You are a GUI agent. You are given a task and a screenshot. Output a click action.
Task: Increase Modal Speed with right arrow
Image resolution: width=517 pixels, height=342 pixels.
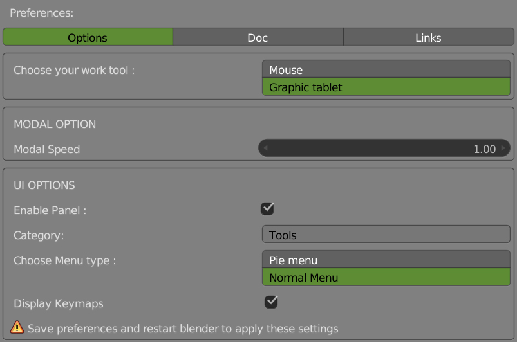pos(503,148)
